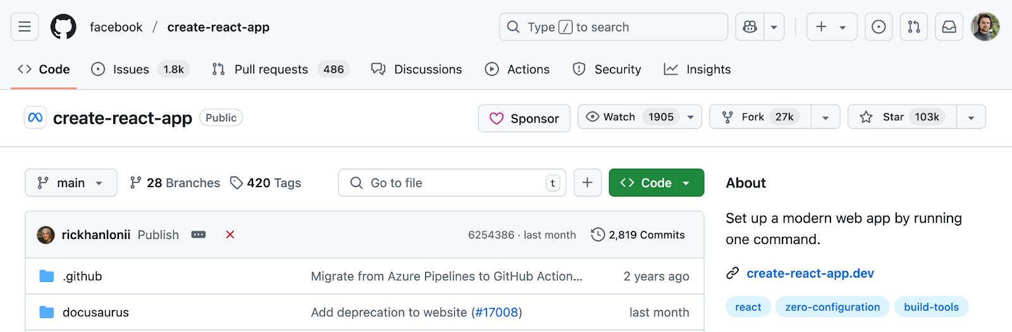This screenshot has width=1012, height=332.
Task: Open Add deprecation to website commit
Action: point(389,312)
